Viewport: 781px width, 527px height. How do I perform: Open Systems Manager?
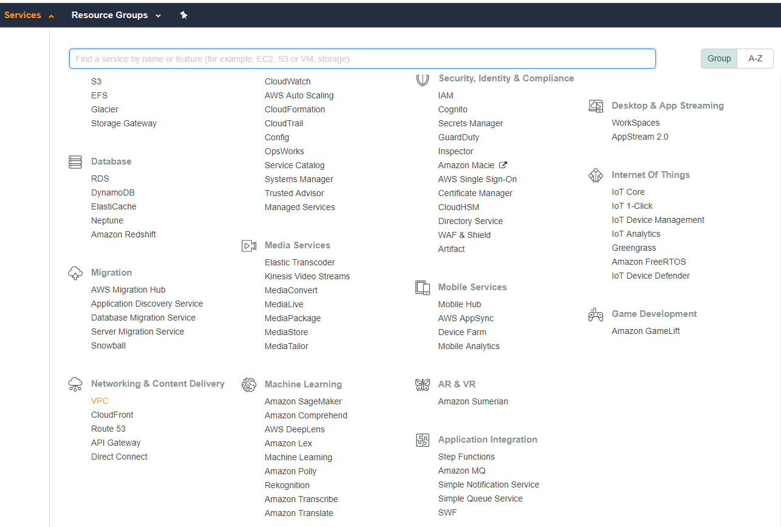[299, 179]
